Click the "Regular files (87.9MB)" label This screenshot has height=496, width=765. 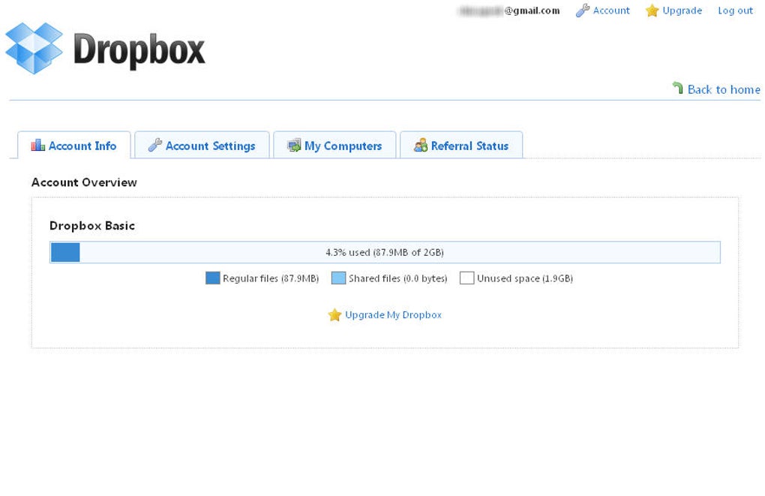(x=271, y=278)
